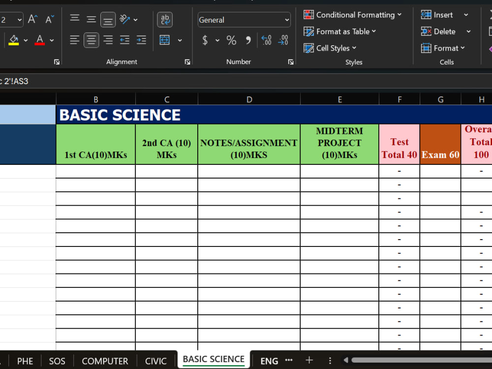
Task: Select the NOTES/ASSIGNMENT (10)MKS header cell
Action: [249, 144]
